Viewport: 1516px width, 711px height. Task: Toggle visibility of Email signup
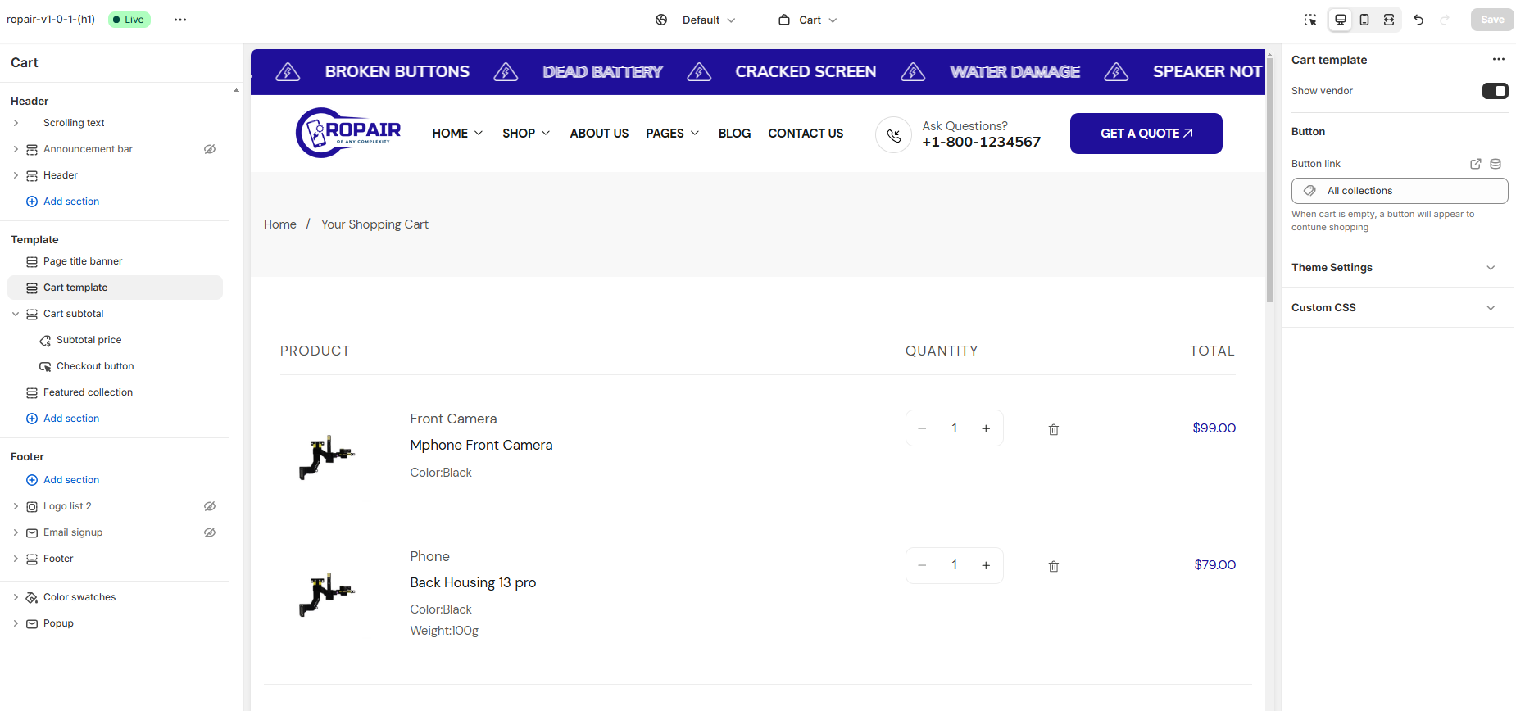pyautogui.click(x=210, y=532)
